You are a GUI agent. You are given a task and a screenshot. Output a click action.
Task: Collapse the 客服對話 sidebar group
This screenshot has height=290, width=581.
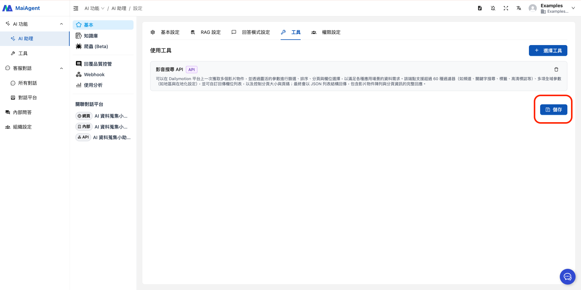[x=61, y=68]
